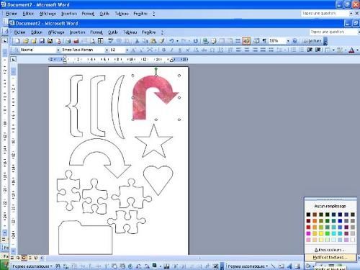Screen dimensions: 360x270
Task: Undo the last action with the arrow icon
Action: pyautogui.click(x=171, y=41)
